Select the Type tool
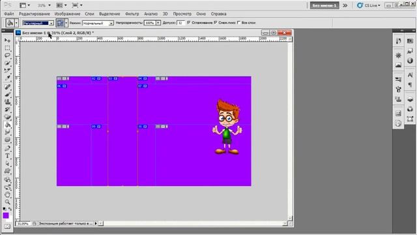Image resolution: width=417 pixels, height=235 pixels. 7,156
